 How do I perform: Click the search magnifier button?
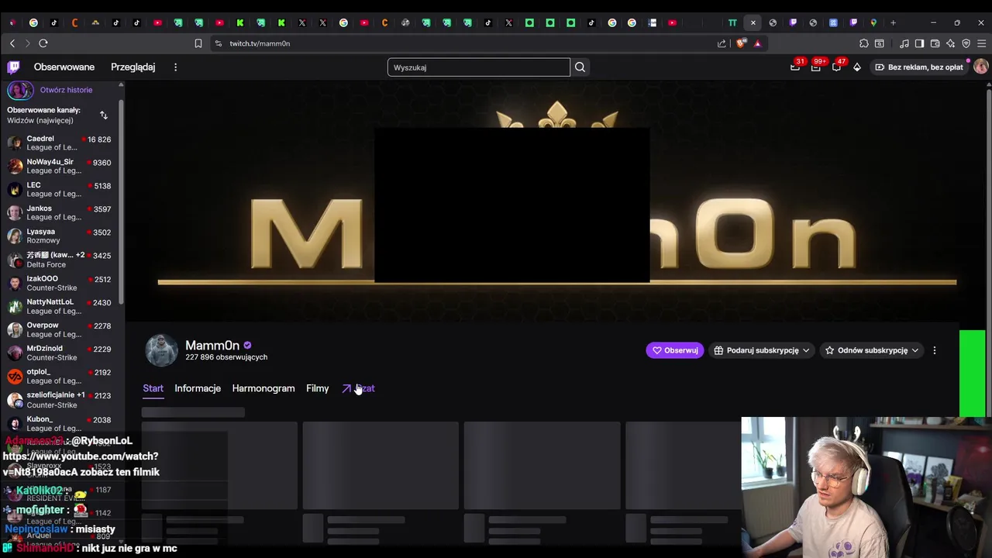[x=580, y=67]
